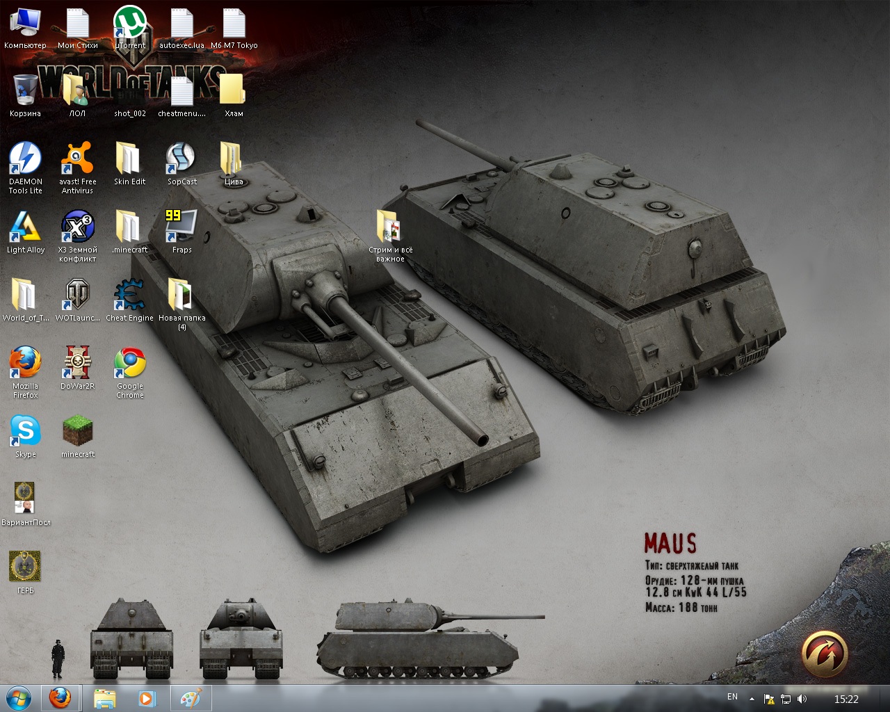Launch the DoWar2R game shortcut
The height and width of the screenshot is (712, 890).
pyautogui.click(x=77, y=369)
